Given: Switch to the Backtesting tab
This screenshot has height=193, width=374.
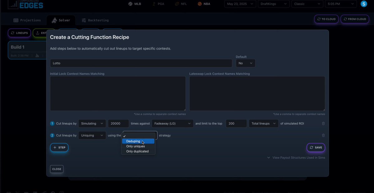Looking at the screenshot, I should (x=95, y=20).
